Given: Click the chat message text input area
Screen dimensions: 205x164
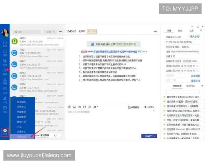Looking at the screenshot, I should (x=112, y=122).
